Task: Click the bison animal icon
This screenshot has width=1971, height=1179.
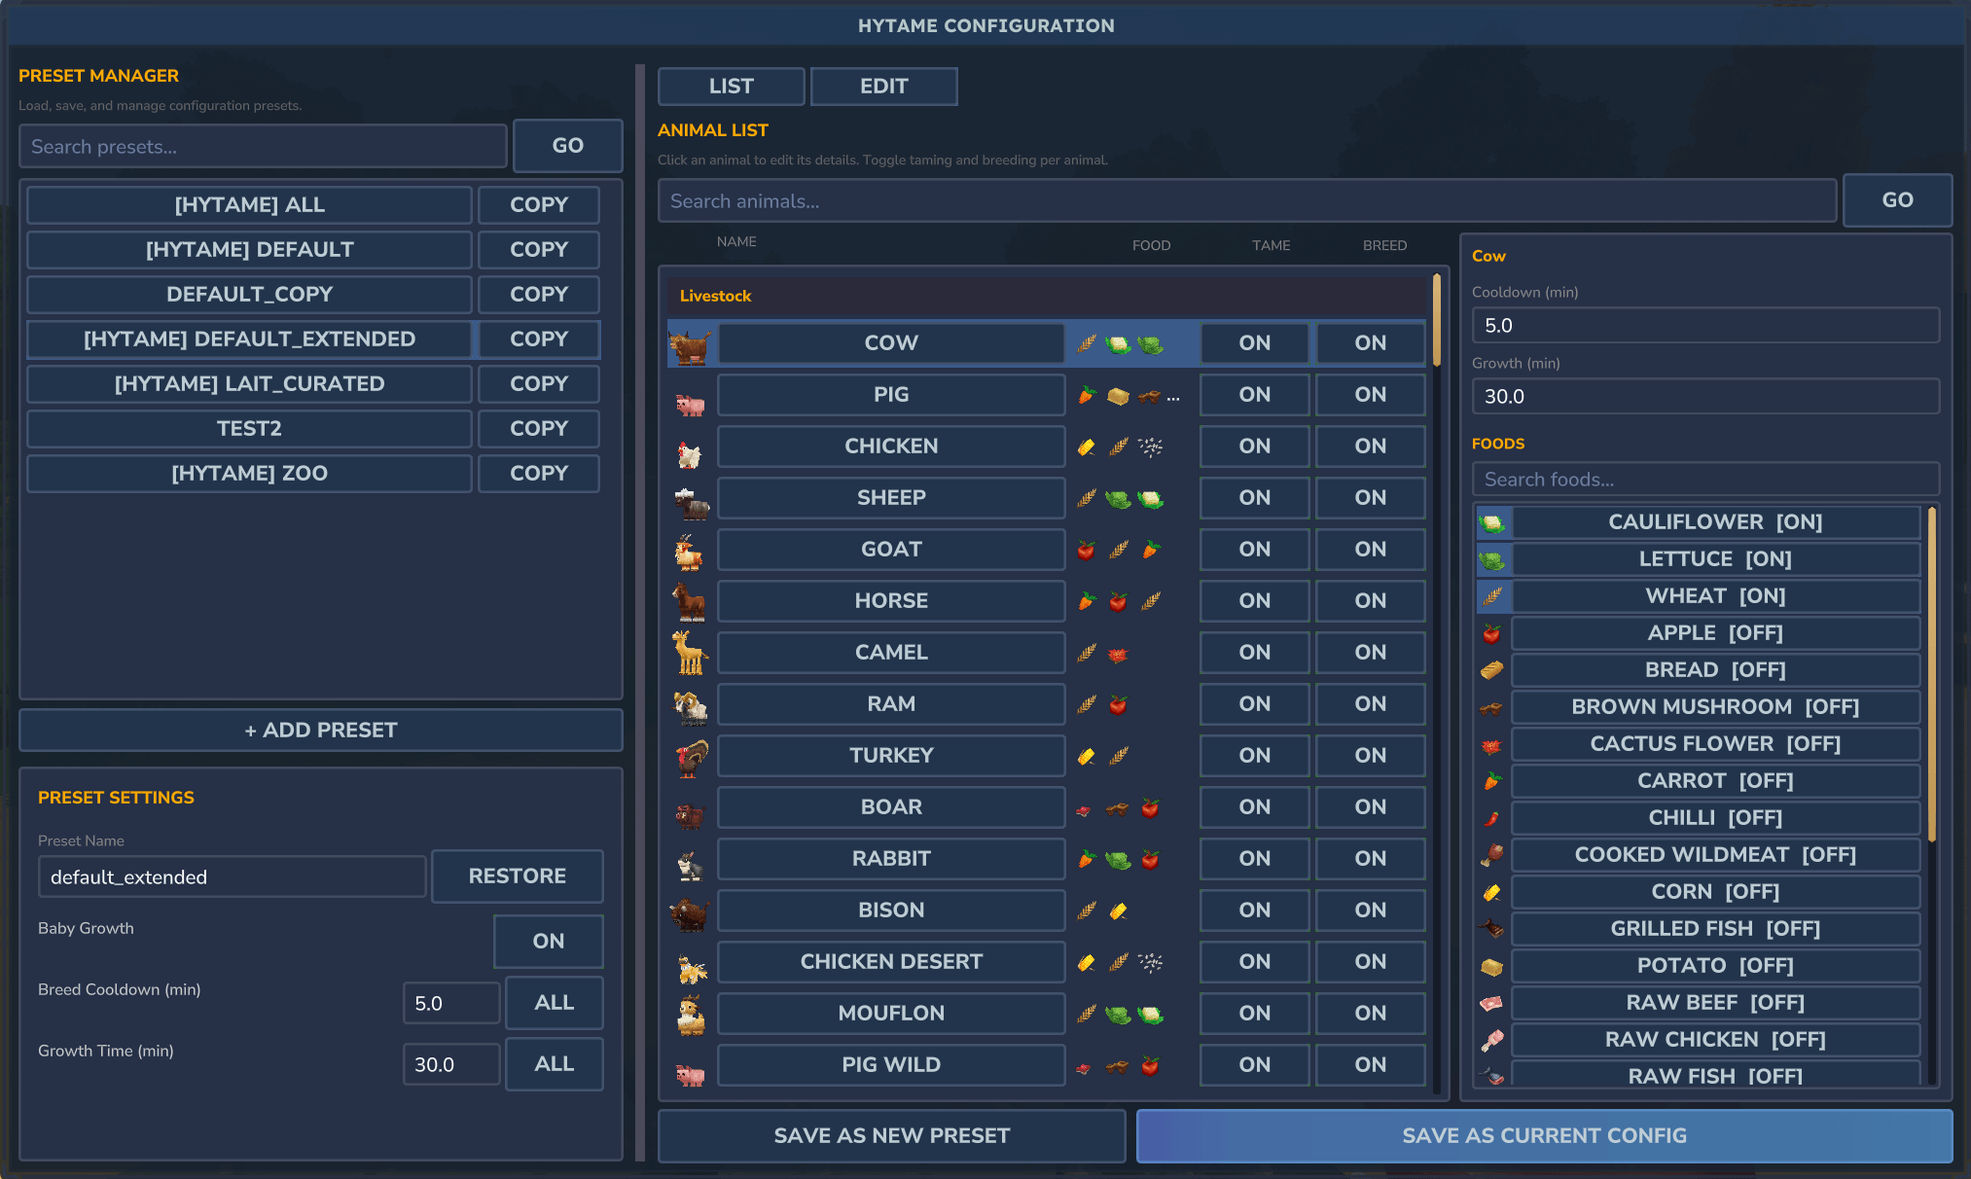Action: pyautogui.click(x=690, y=912)
